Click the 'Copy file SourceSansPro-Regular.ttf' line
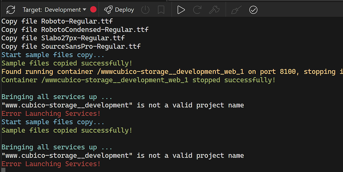 pyautogui.click(x=71, y=46)
